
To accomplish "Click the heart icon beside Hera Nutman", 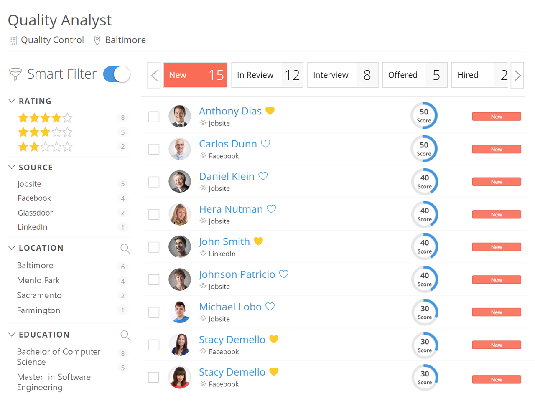I will click(271, 209).
